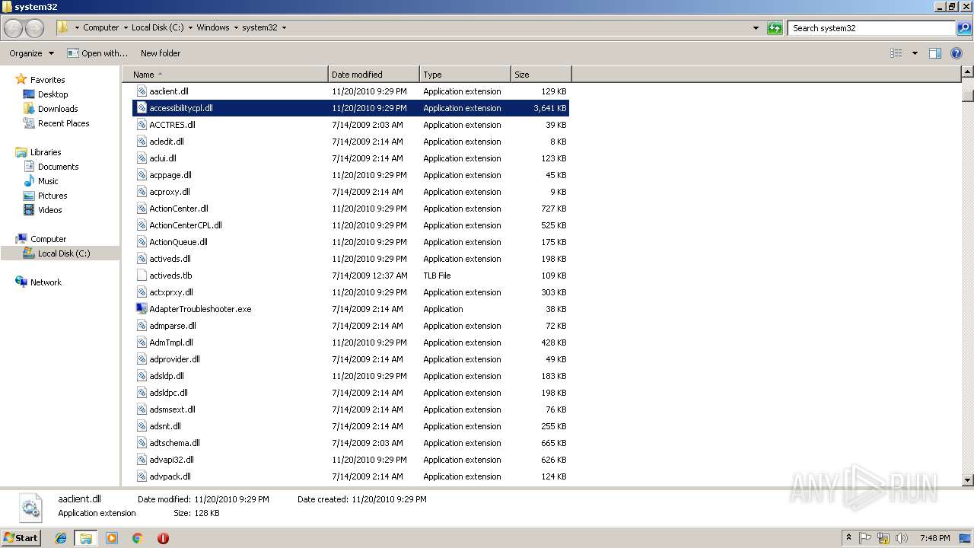974x548 pixels.
Task: Click the Videos library icon
Action: point(29,210)
